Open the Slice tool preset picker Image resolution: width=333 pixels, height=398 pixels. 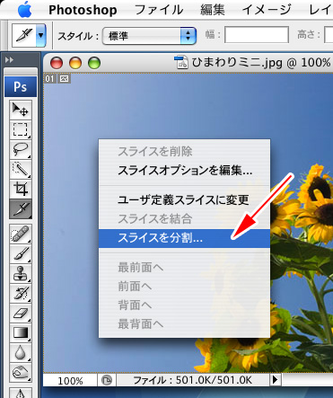pyautogui.click(x=41, y=36)
